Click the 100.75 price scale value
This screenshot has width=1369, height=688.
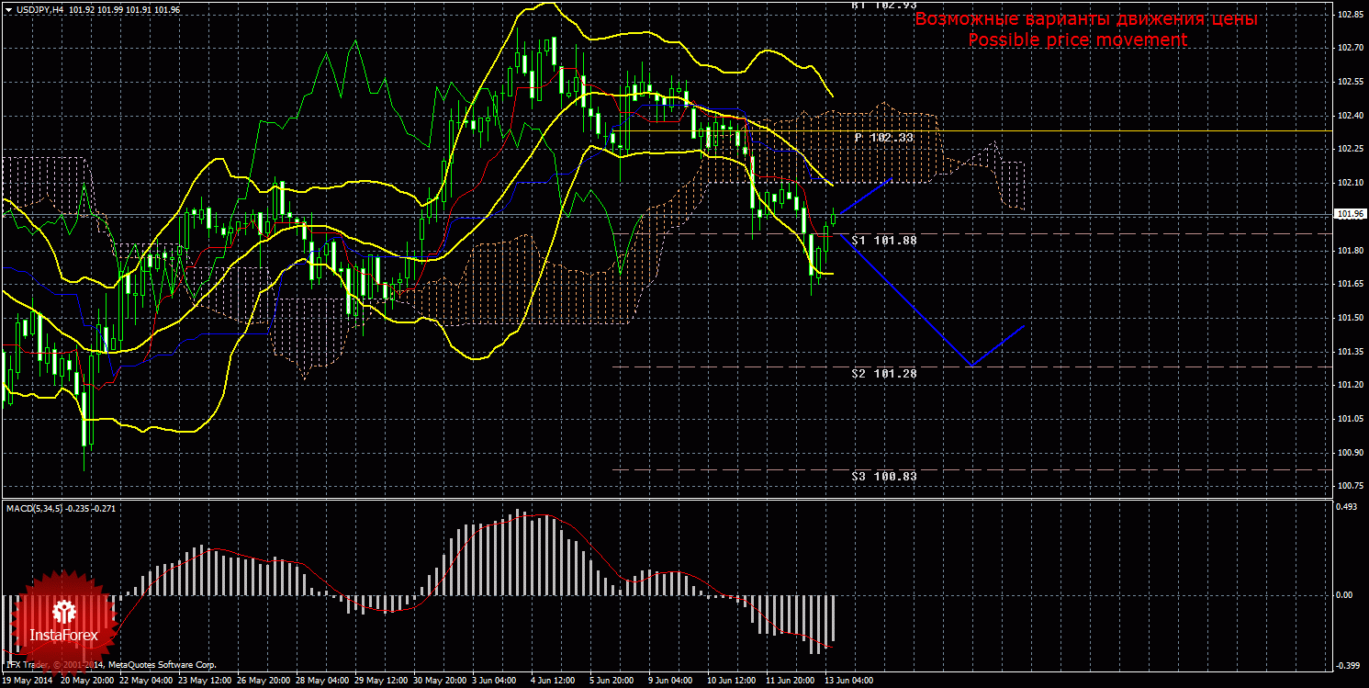(x=1350, y=486)
